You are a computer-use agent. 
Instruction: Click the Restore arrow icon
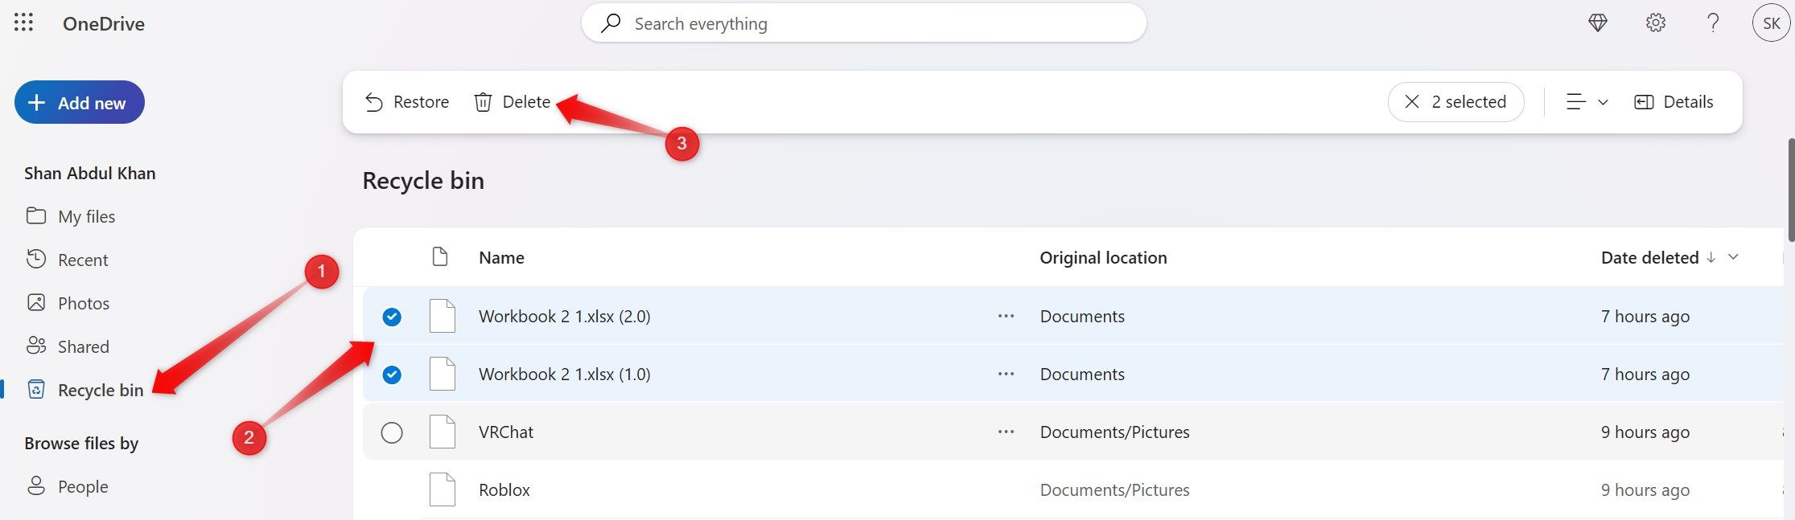click(x=373, y=102)
